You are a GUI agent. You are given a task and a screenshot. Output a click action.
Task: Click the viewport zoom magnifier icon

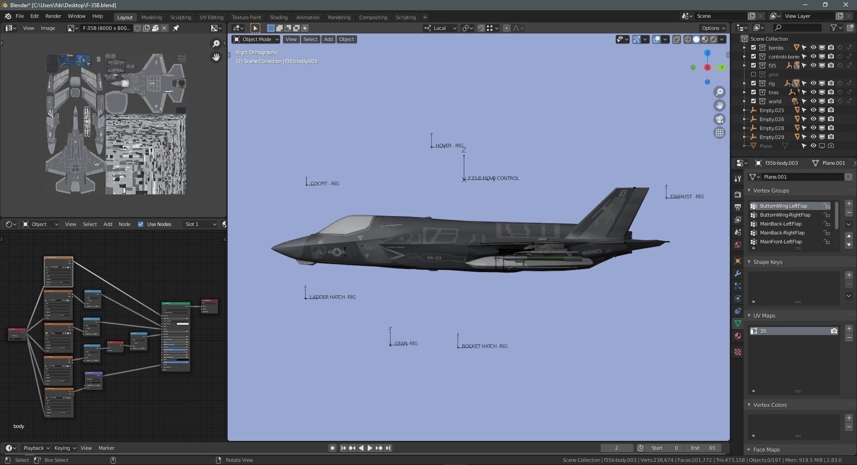coord(720,92)
